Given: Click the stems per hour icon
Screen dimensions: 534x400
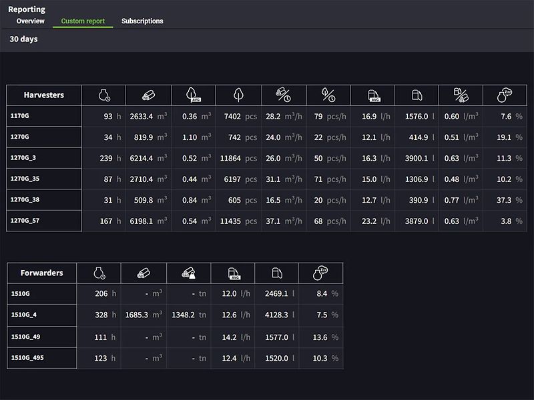Looking at the screenshot, I should (327, 95).
